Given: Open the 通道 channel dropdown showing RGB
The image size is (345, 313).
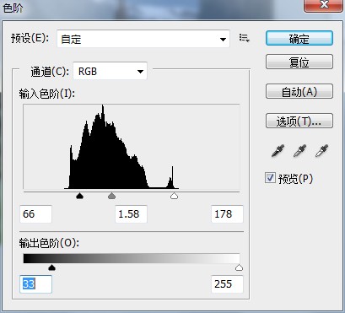Looking at the screenshot, I should pyautogui.click(x=110, y=71).
